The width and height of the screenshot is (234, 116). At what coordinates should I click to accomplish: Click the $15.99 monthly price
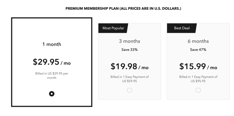pyautogui.click(x=193, y=66)
